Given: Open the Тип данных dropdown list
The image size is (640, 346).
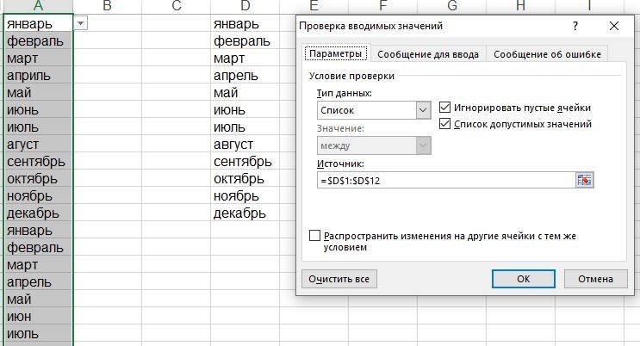Looking at the screenshot, I should point(422,110).
